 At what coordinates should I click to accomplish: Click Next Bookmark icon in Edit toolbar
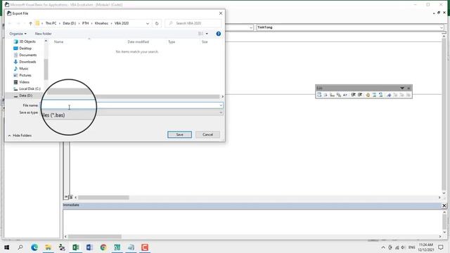(x=395, y=95)
